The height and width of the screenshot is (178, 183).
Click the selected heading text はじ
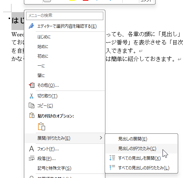click(18, 20)
